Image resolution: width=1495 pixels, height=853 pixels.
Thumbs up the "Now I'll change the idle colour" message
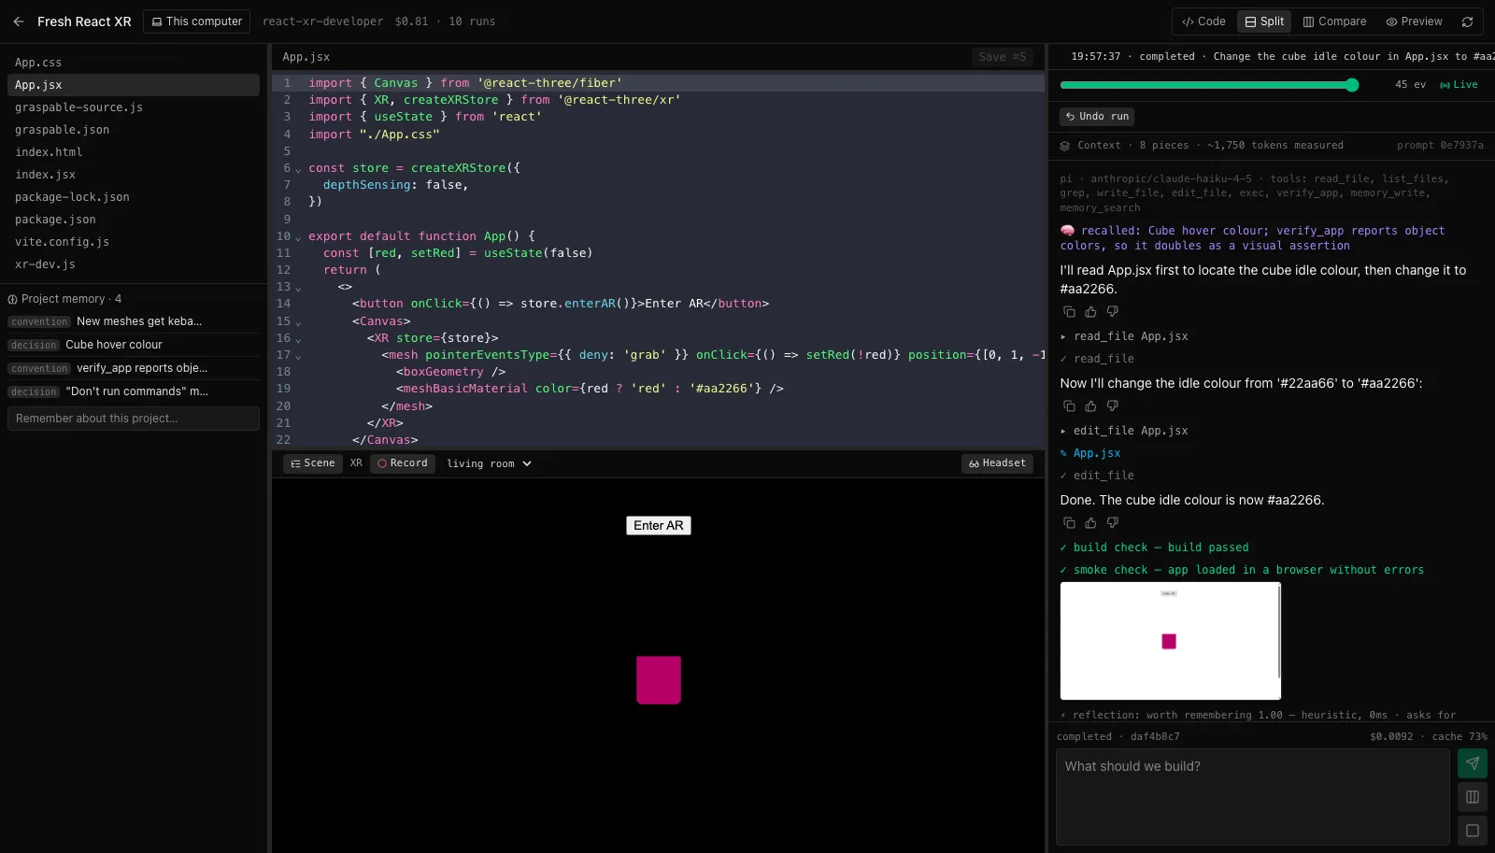point(1090,406)
